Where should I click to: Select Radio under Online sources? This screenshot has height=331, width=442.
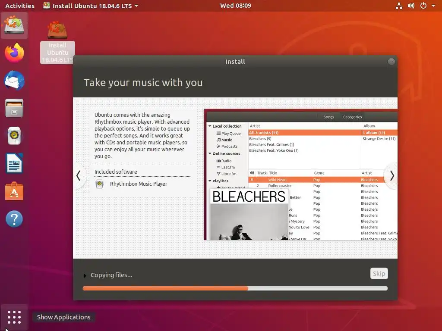coord(224,161)
